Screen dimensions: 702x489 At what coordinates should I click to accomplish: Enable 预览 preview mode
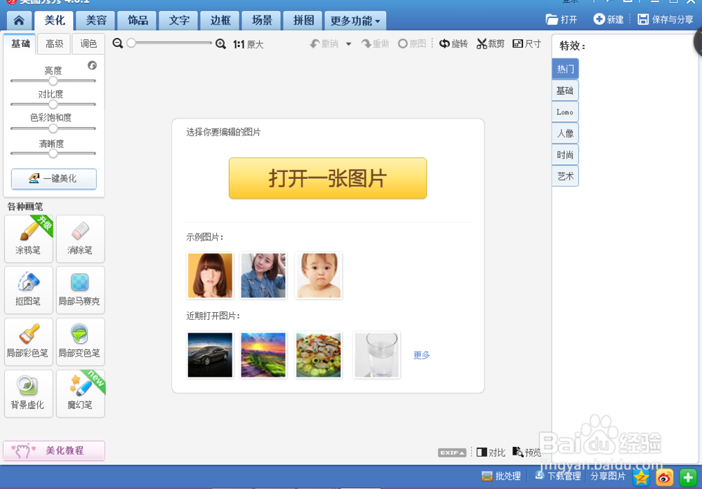click(526, 453)
